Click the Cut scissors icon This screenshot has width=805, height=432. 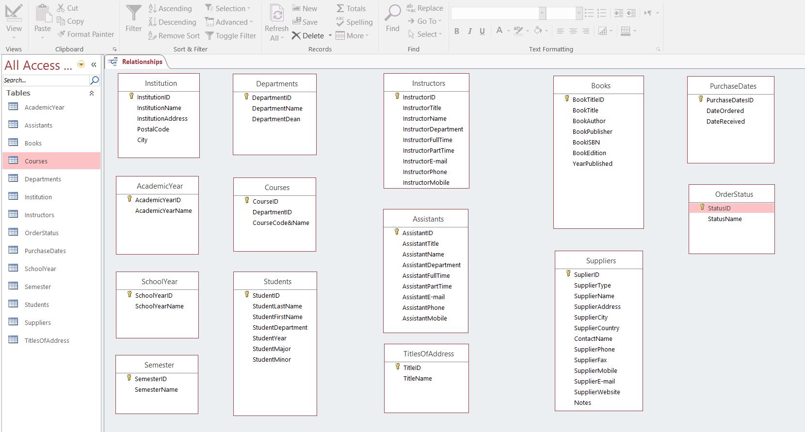(x=61, y=8)
